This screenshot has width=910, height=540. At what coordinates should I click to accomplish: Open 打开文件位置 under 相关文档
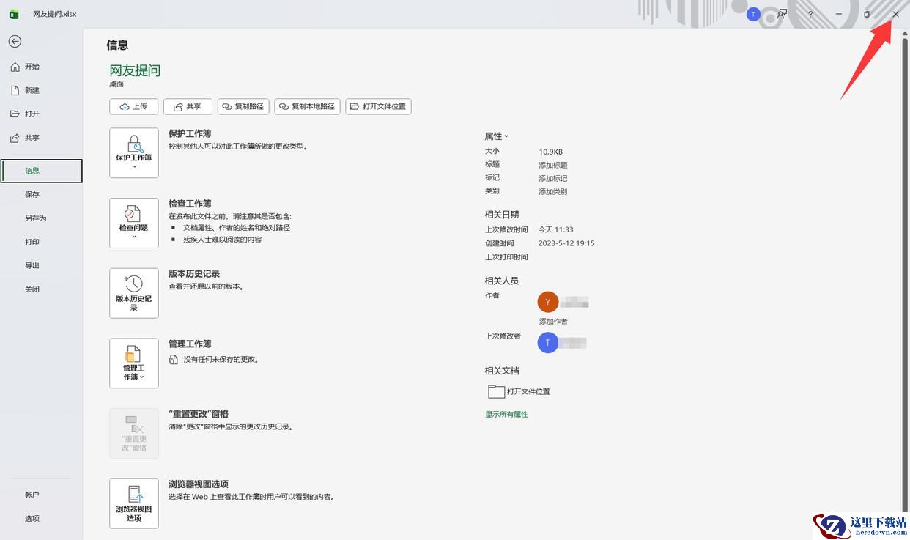tap(519, 391)
